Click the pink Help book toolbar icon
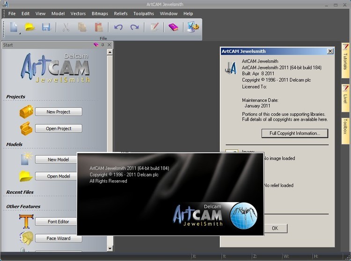351x261 pixels. tap(174, 27)
